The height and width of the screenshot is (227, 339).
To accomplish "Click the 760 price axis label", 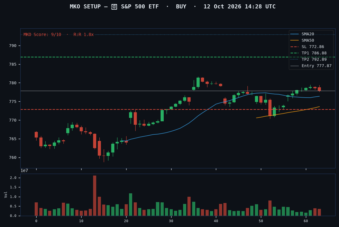I will (x=13, y=157).
